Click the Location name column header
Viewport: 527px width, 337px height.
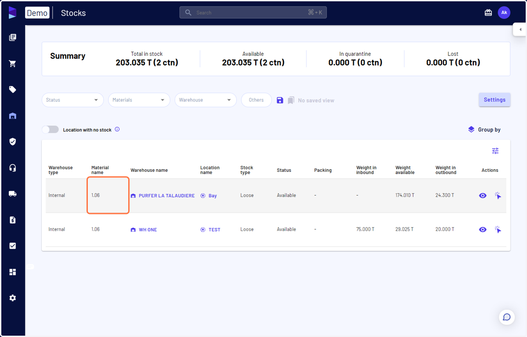(x=210, y=170)
